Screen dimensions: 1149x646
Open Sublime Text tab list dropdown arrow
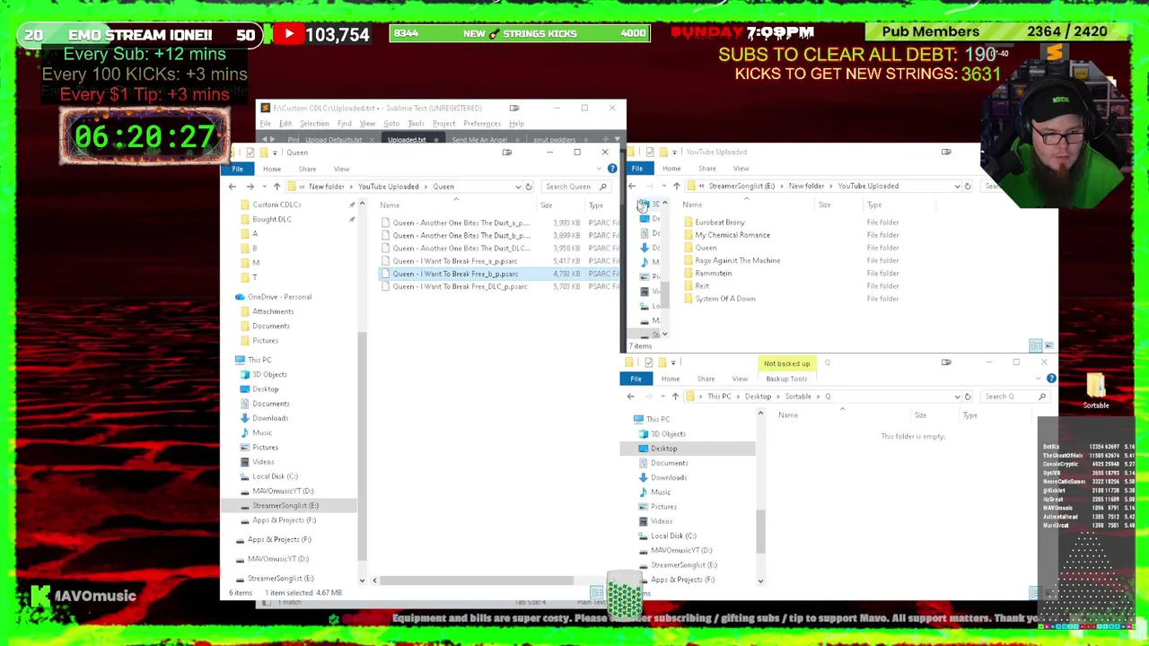coord(618,140)
